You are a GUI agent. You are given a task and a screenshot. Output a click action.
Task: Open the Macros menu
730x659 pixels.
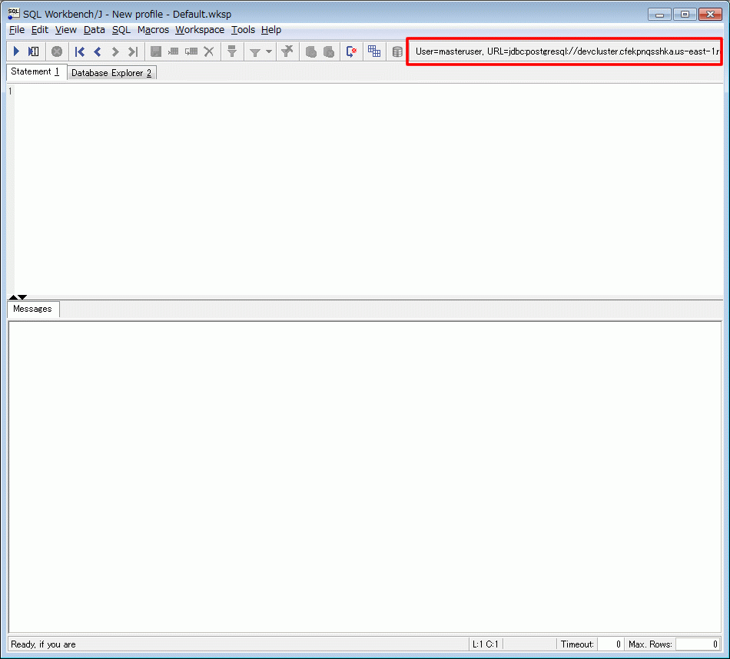click(x=153, y=30)
